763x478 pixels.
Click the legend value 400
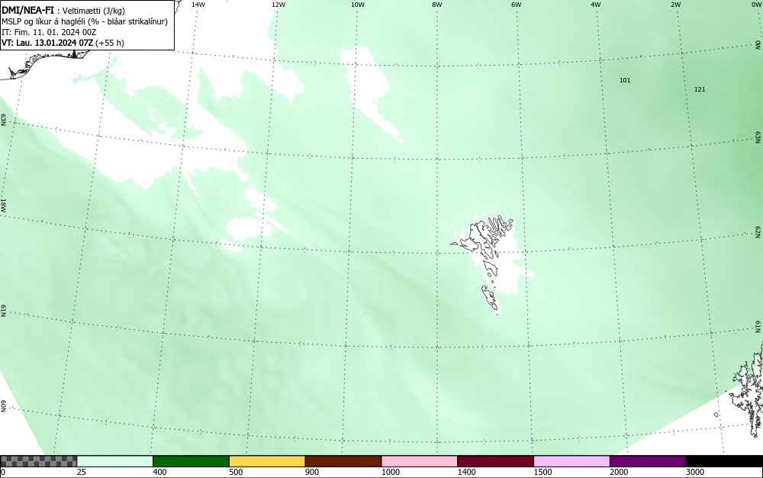pyautogui.click(x=159, y=472)
